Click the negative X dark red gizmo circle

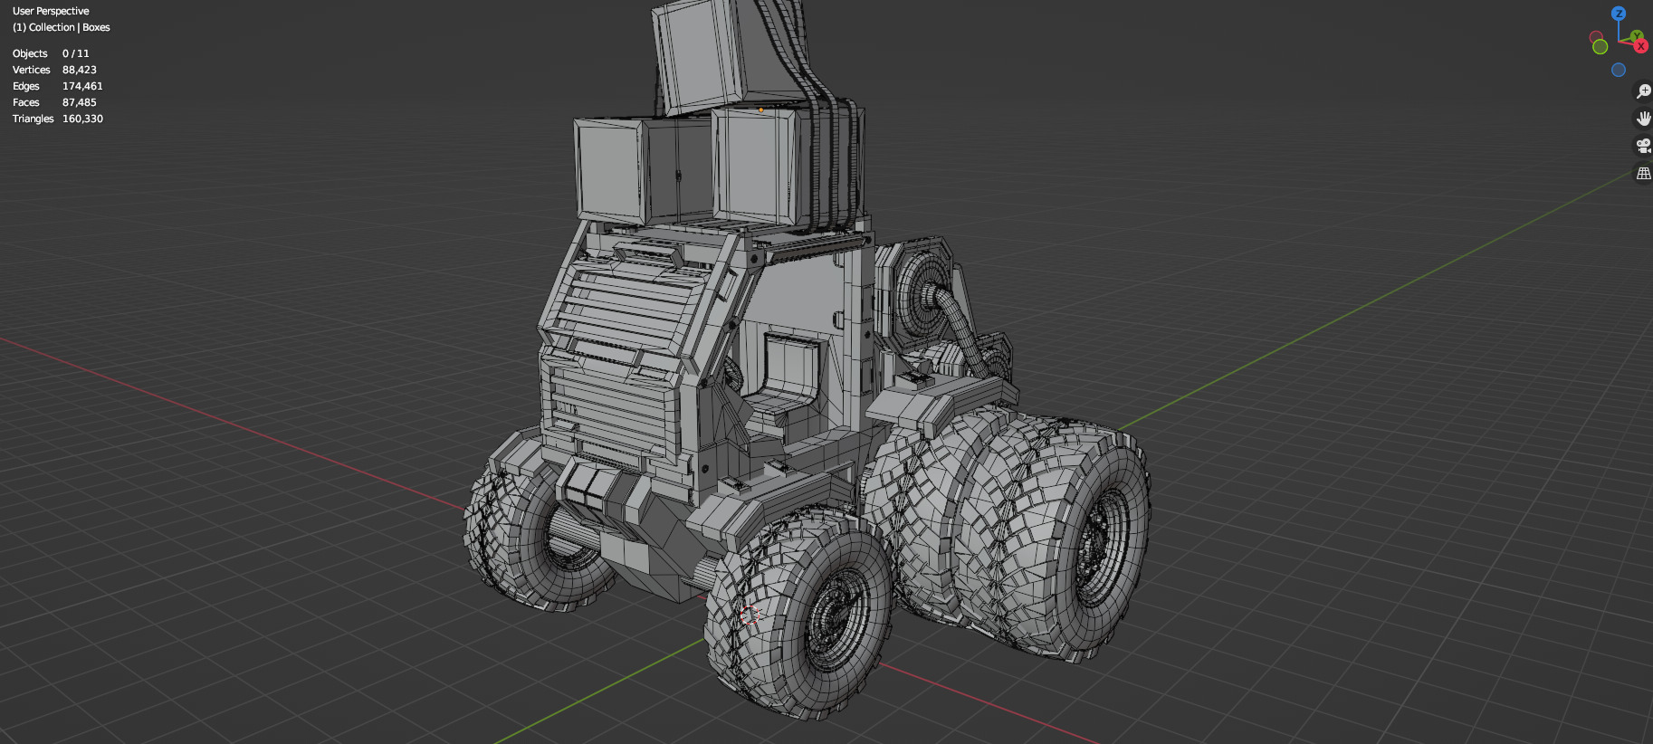pyautogui.click(x=1596, y=36)
